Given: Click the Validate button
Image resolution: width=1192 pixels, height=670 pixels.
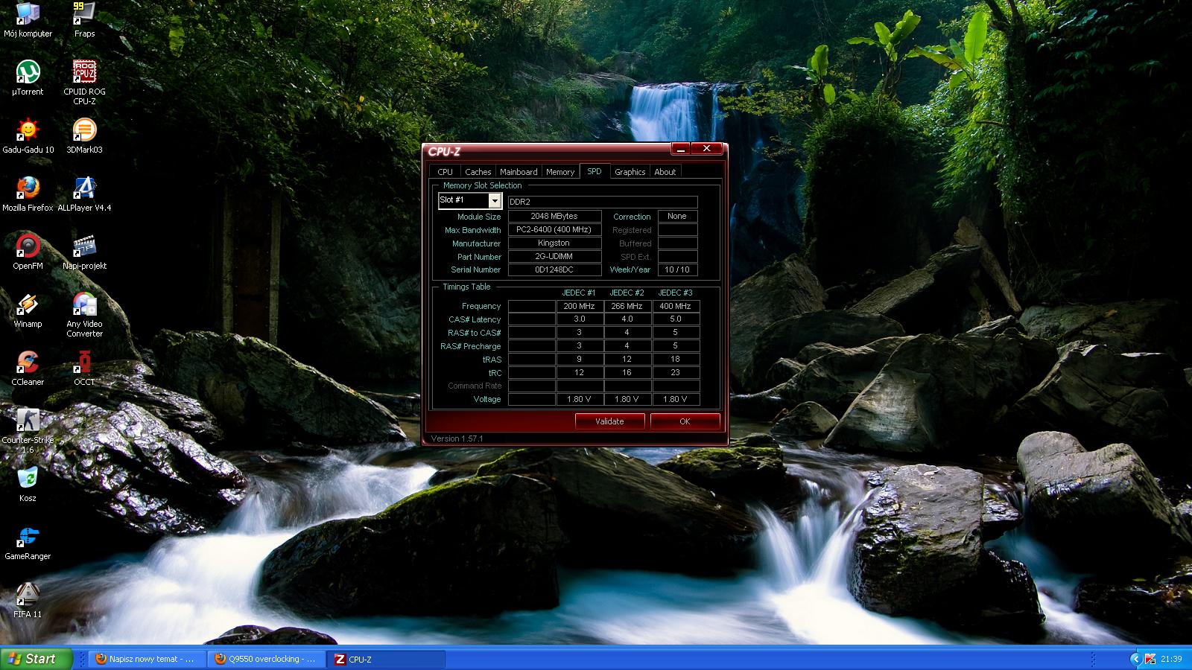Looking at the screenshot, I should pos(609,421).
